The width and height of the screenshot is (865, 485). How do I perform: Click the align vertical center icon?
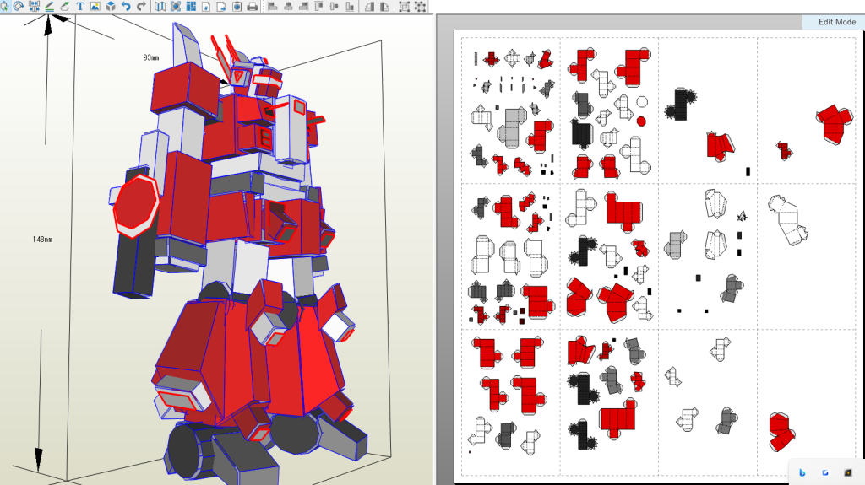335,6
